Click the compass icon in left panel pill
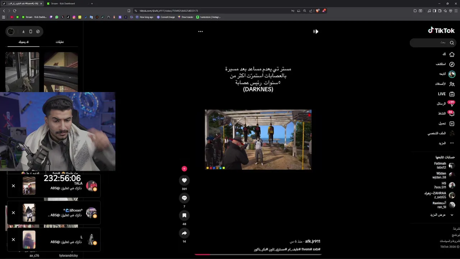Viewport: 460px width, 259px height. [x=38, y=31]
